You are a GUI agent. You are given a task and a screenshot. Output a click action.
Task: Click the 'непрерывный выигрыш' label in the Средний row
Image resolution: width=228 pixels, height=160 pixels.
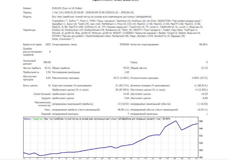(x=65, y=114)
